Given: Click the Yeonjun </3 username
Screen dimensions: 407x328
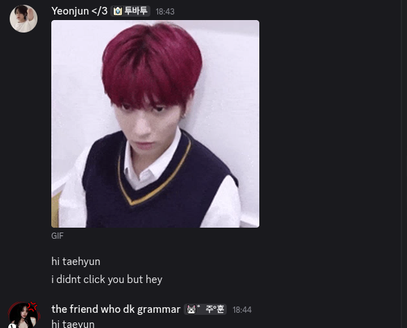Looking at the screenshot, I should [x=79, y=11].
